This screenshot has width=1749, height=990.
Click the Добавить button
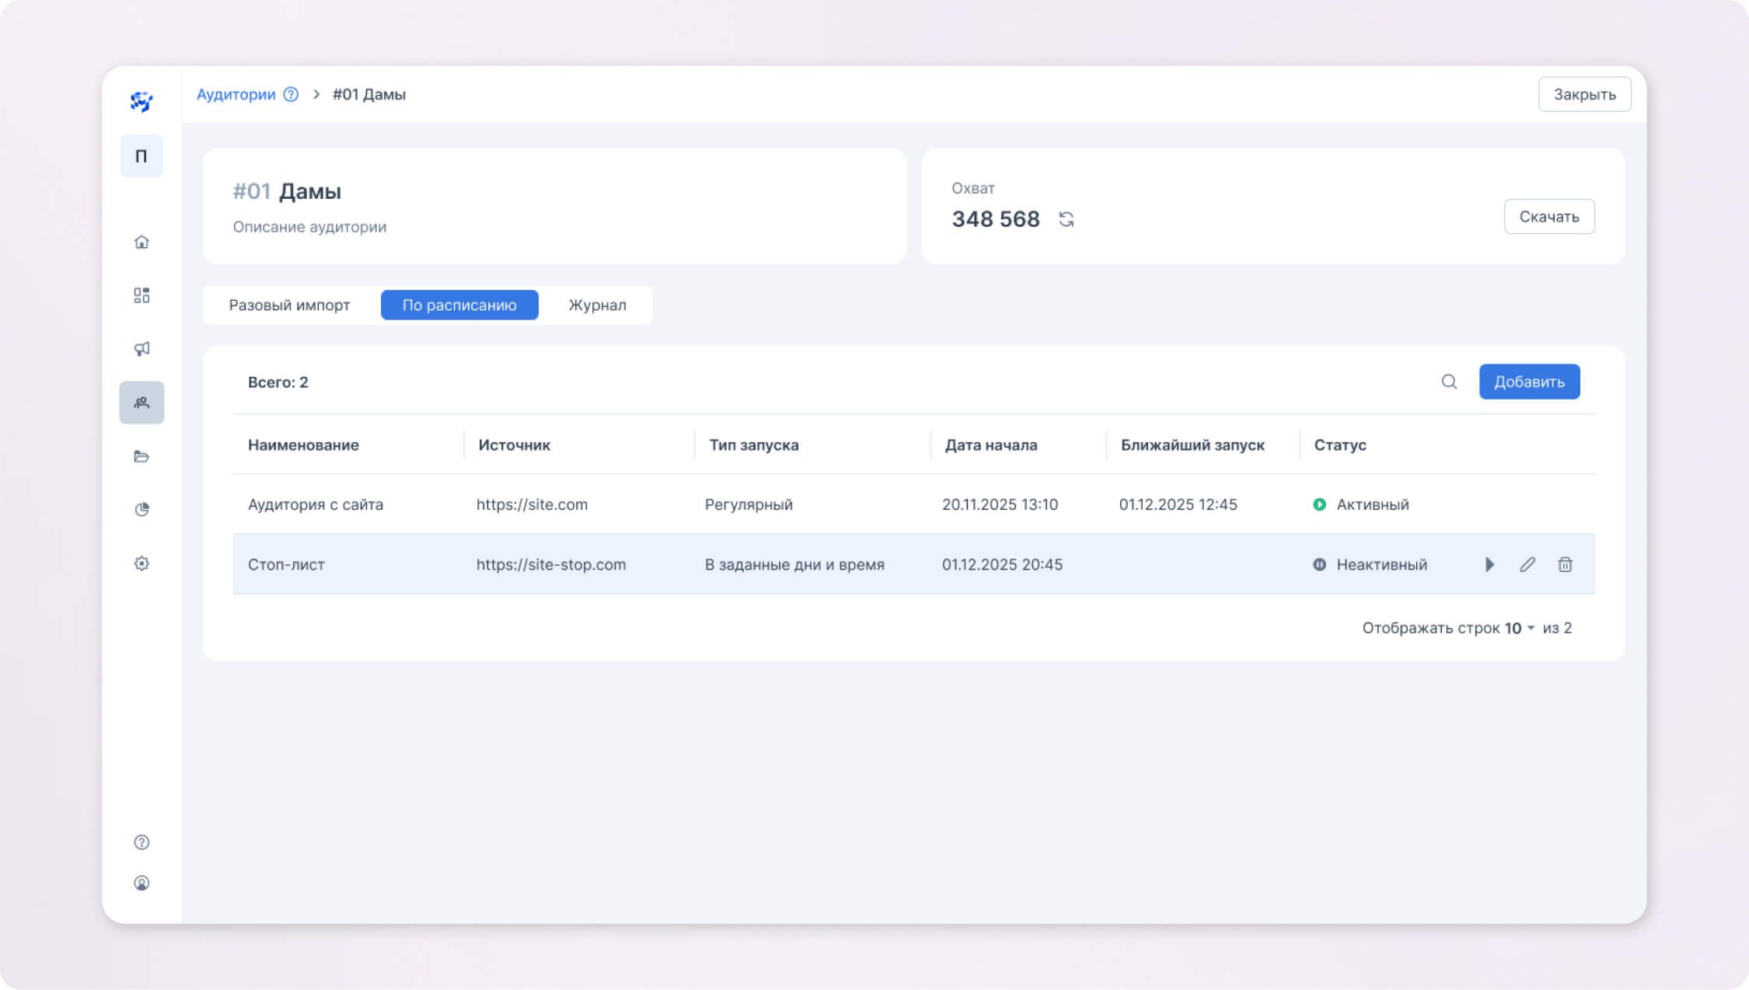tap(1529, 382)
